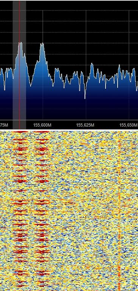Click the 155,650M frequency axis label
This screenshot has width=138, height=291.
pyautogui.click(x=128, y=125)
